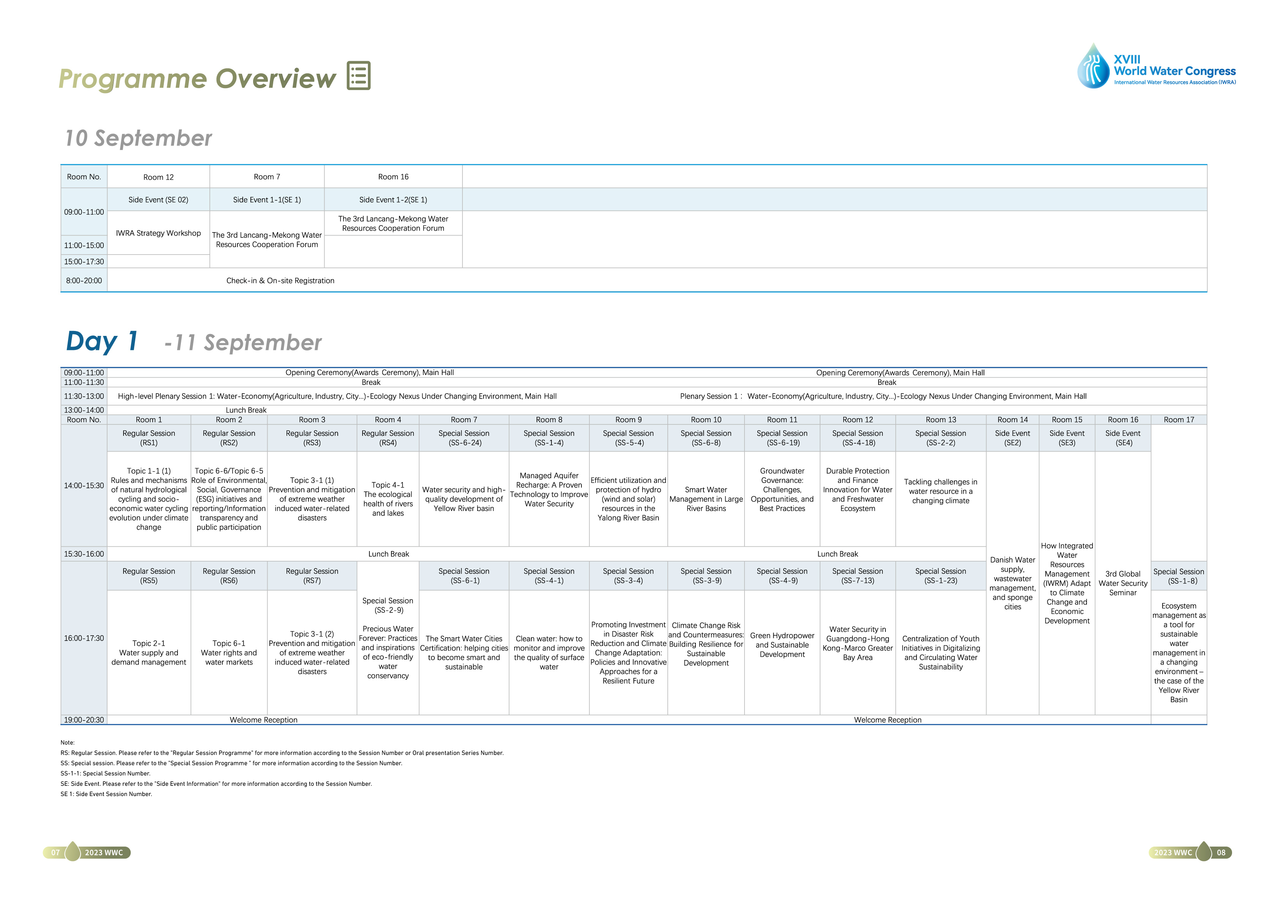1275x907 pixels.
Task: Select the "Programme Overview" heading
Action: click(197, 78)
